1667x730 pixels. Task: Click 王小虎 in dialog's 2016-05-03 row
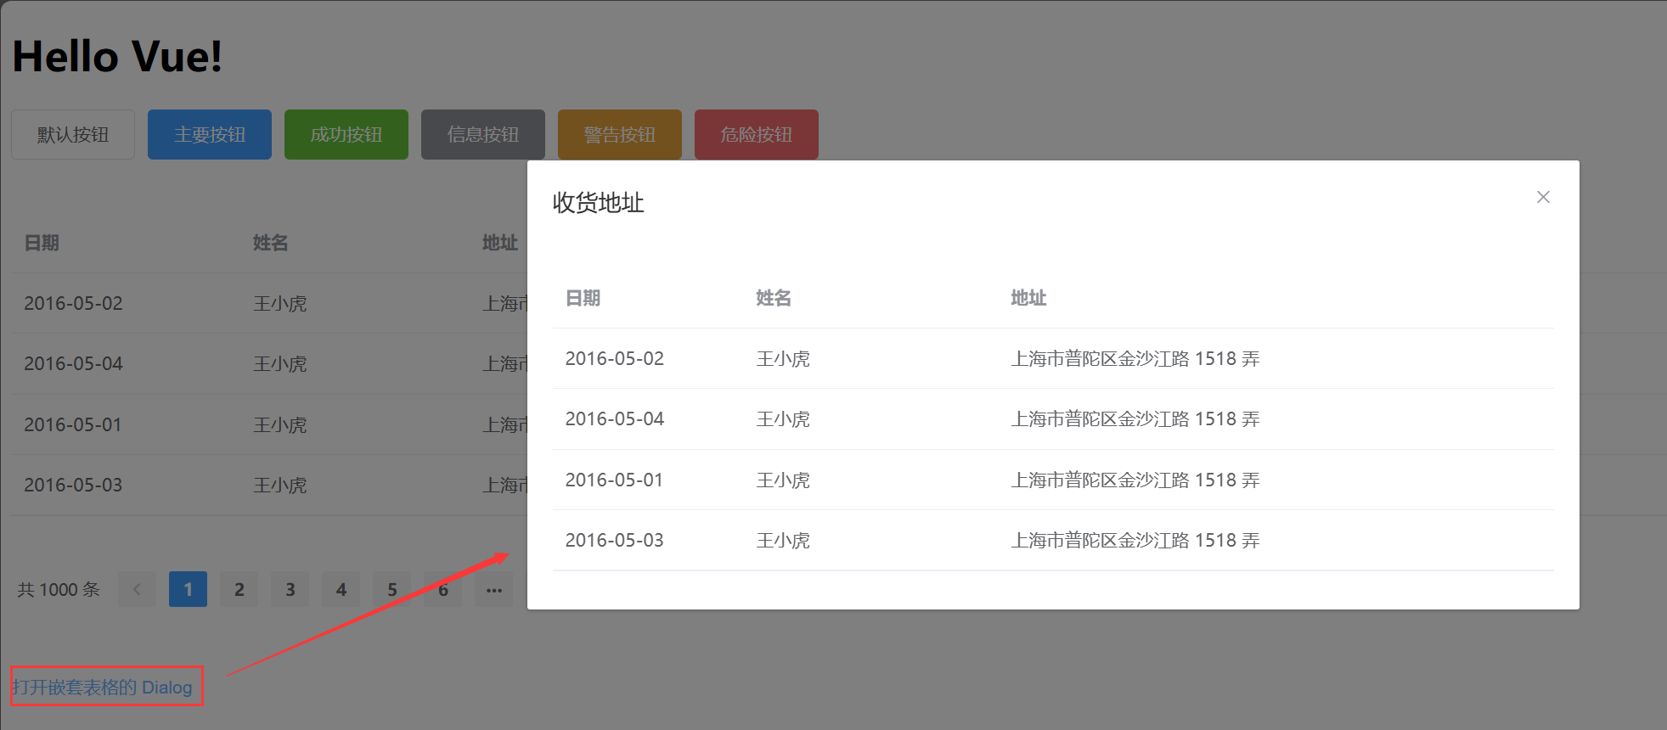click(783, 540)
